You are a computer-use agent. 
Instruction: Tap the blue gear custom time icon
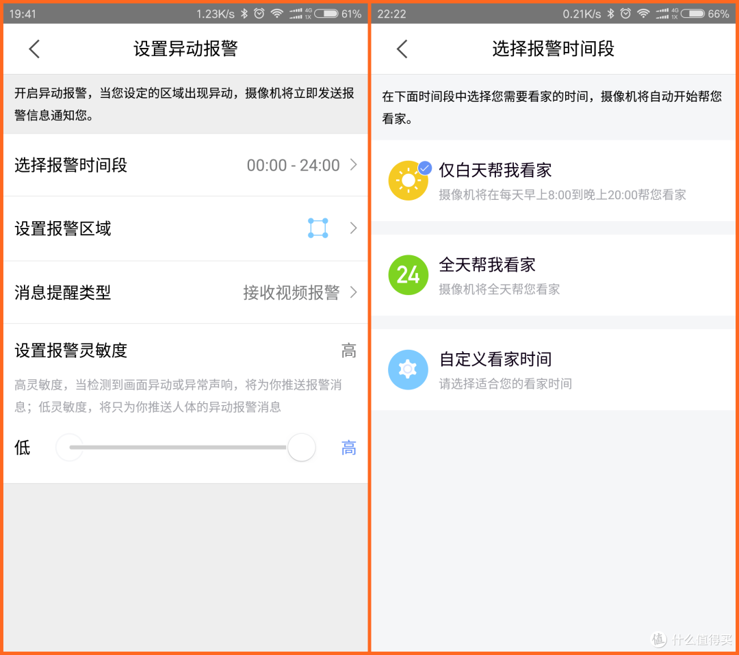[x=408, y=370]
